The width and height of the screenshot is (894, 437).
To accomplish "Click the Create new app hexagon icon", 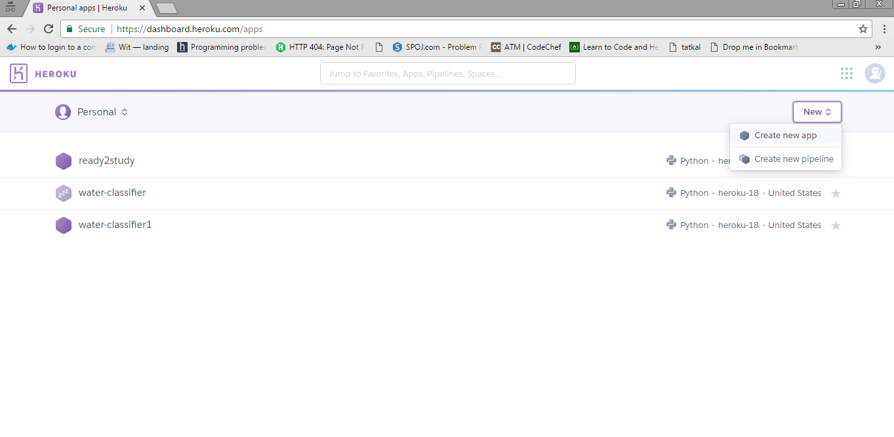I will (x=744, y=136).
